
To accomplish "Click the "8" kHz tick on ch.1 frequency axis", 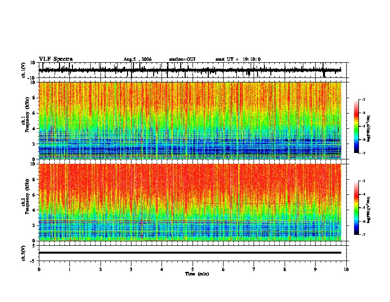I will click(34, 98).
